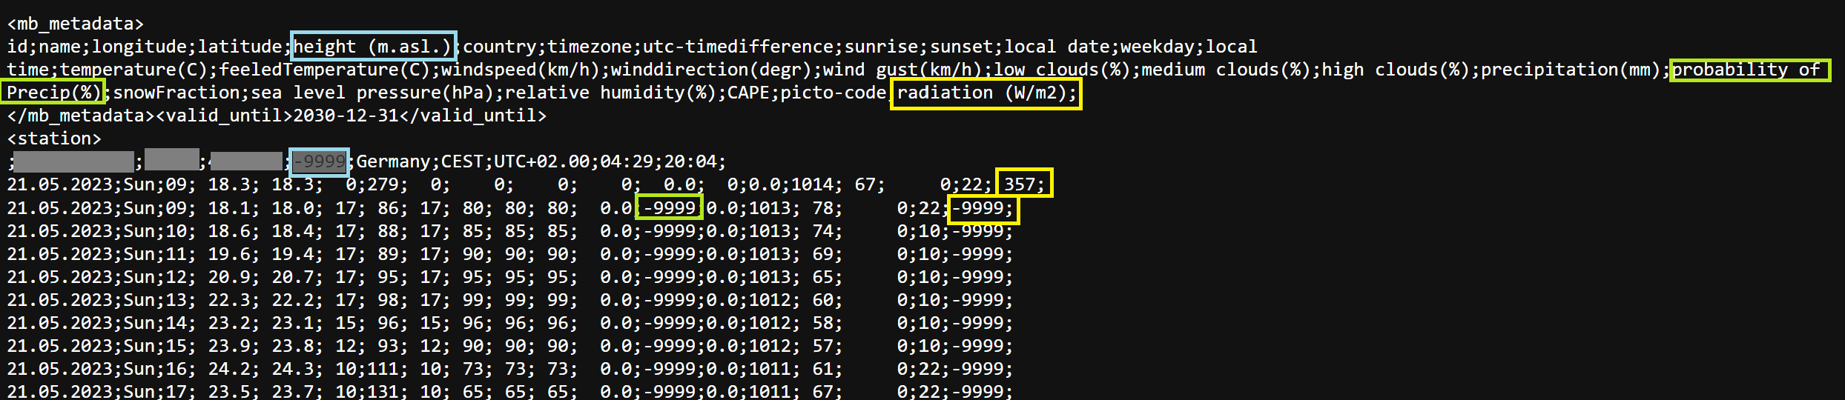Select the 'longitude' header field
Viewport: 1845px width, 400px height.
[139, 47]
